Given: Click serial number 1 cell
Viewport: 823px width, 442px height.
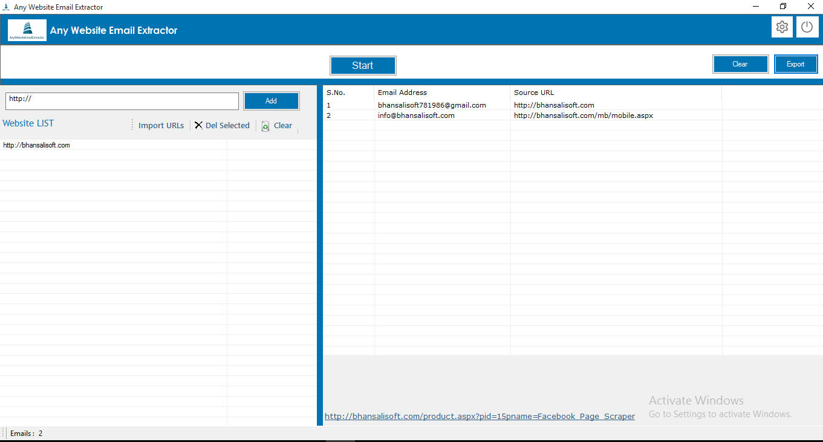Looking at the screenshot, I should (329, 105).
